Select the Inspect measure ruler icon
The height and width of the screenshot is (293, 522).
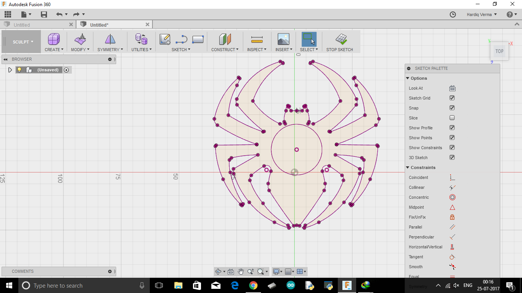click(257, 39)
